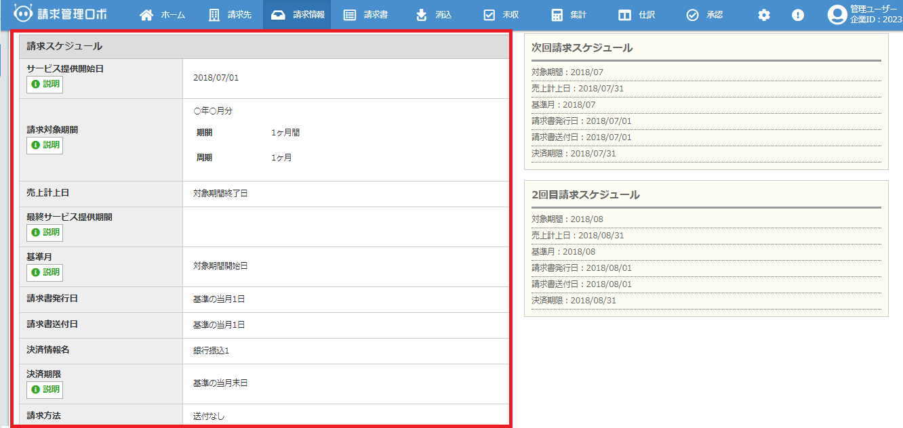Image resolution: width=903 pixels, height=428 pixels.
Task: Show 説明 for 最終サービス提供期間
Action: 45,233
